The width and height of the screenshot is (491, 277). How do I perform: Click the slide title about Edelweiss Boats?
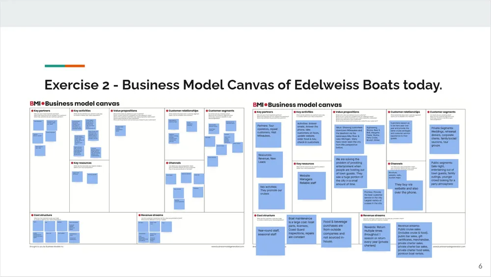point(243,85)
